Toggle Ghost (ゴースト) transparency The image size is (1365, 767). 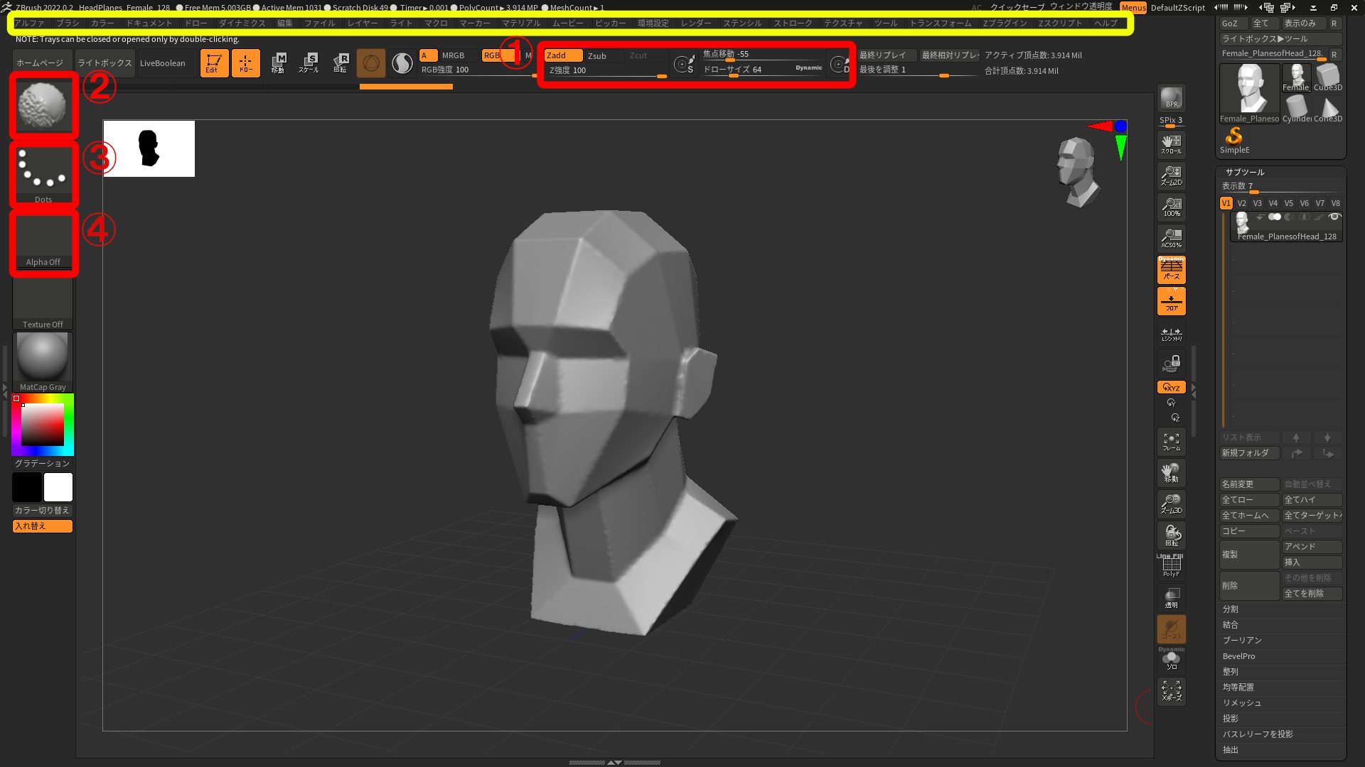1171,629
